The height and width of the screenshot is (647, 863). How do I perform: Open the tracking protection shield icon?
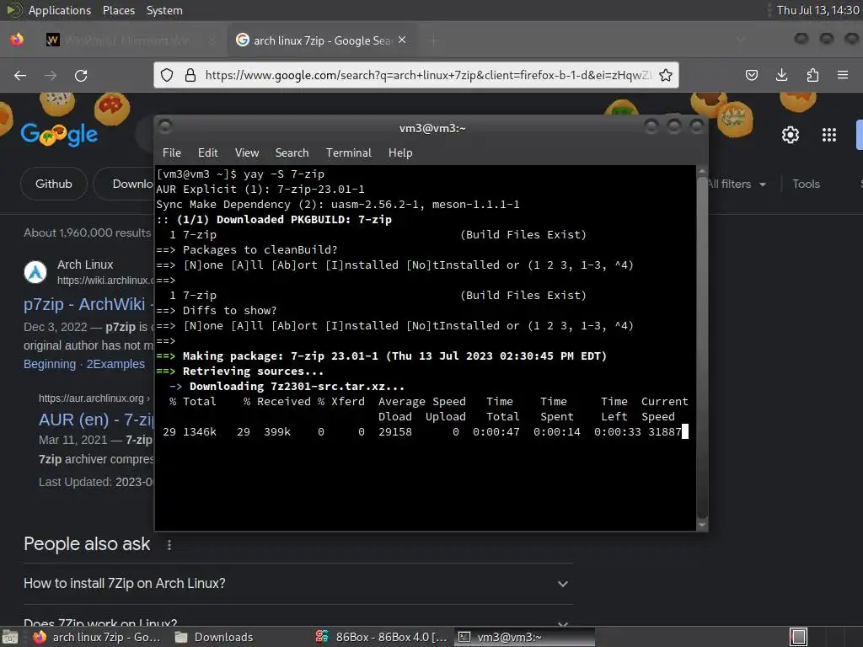(168, 75)
